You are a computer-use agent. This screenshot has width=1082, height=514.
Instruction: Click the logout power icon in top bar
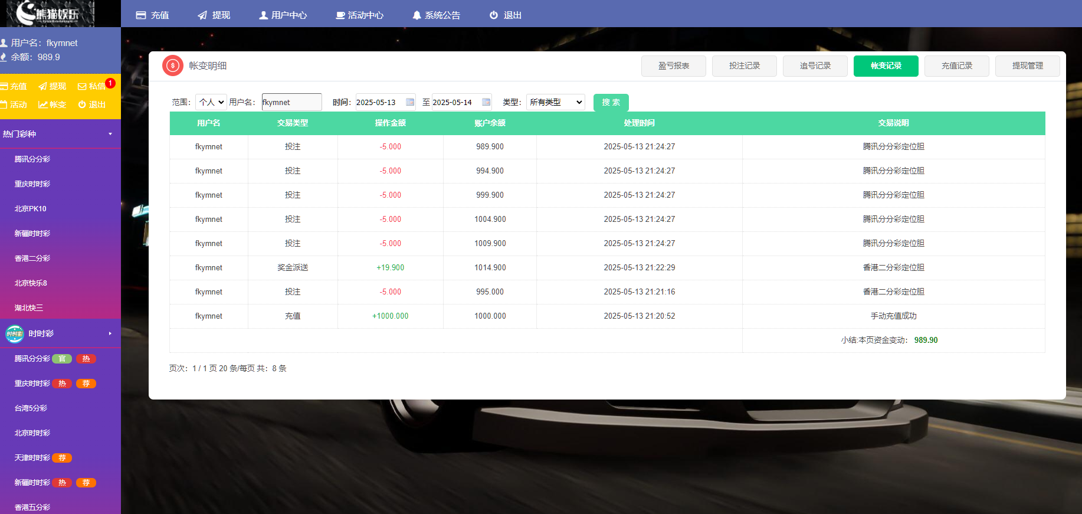[494, 15]
